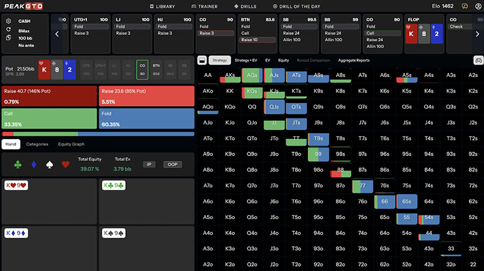Screen dimensions: 484x271
Task: Open the 100 bb stack depth setting
Action: pyautogui.click(x=25, y=37)
